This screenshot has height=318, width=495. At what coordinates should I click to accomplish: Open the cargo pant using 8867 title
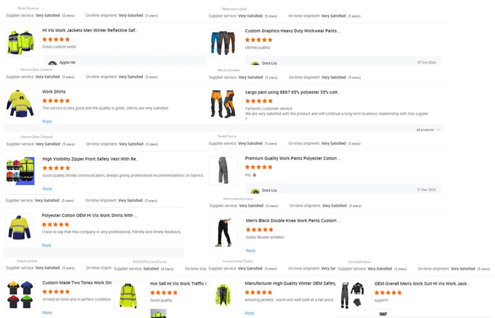coord(293,92)
